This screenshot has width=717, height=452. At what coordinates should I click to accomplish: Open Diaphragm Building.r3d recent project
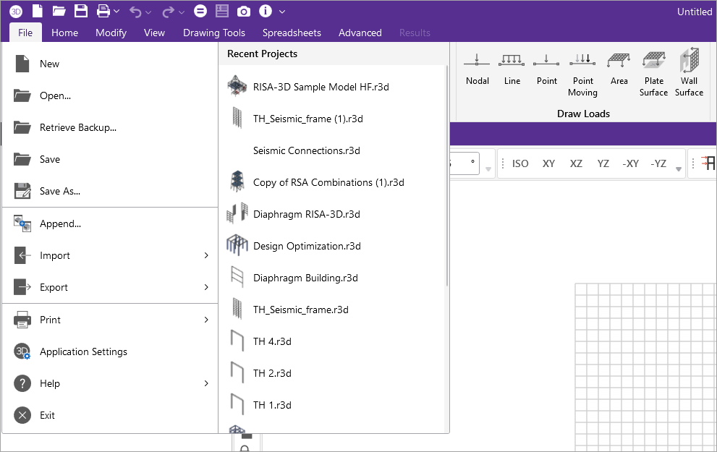pyautogui.click(x=331, y=278)
